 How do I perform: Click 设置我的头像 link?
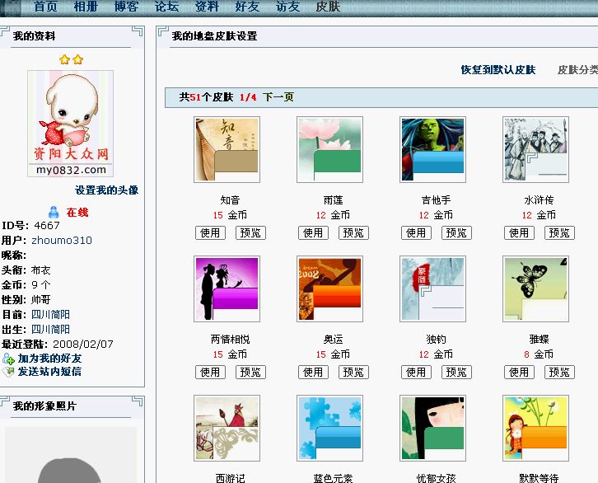coord(106,190)
